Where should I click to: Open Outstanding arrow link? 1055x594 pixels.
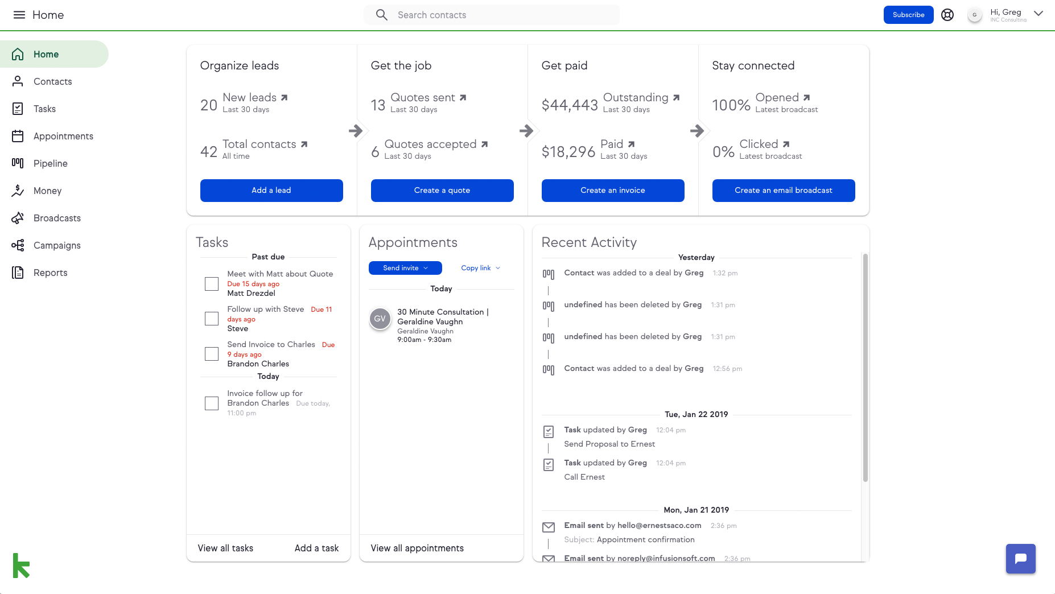[676, 98]
